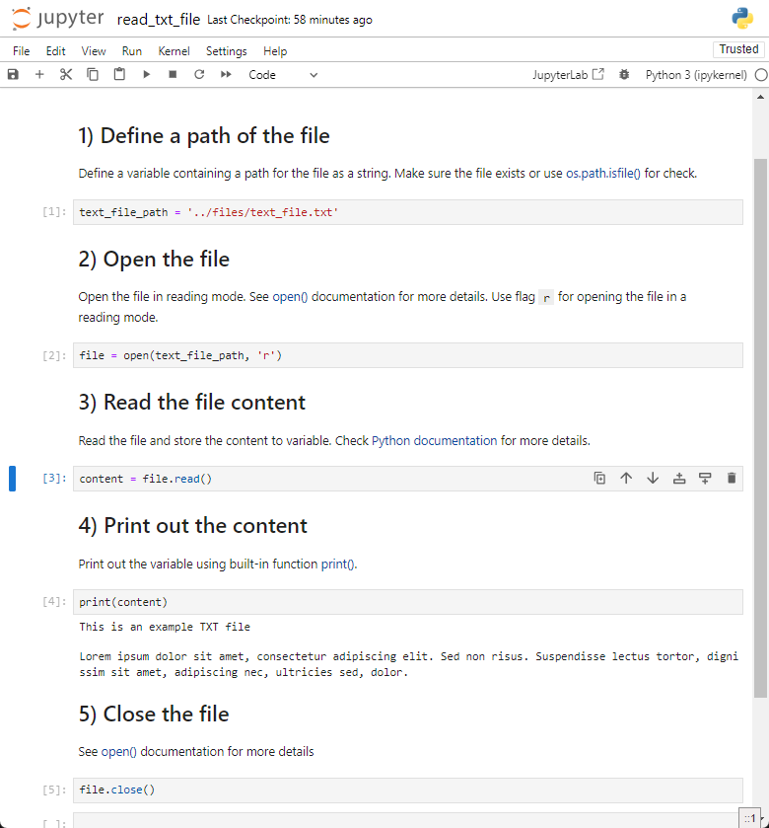Restart the kernel using the circular arrow
The height and width of the screenshot is (828, 769).
coord(199,74)
